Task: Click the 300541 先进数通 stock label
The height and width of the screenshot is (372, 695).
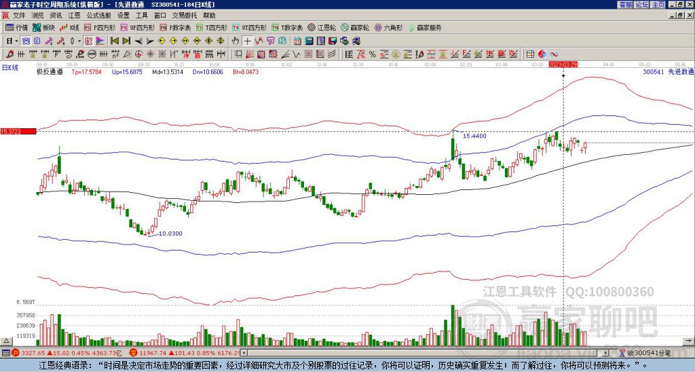Action: pyautogui.click(x=669, y=71)
